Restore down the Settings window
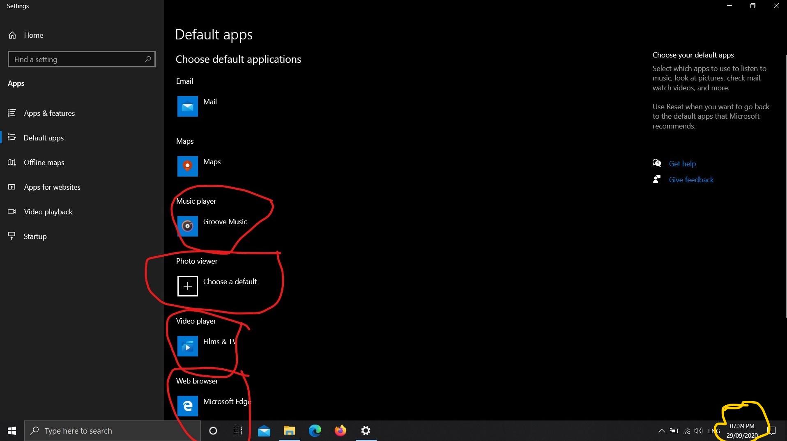 pos(752,6)
